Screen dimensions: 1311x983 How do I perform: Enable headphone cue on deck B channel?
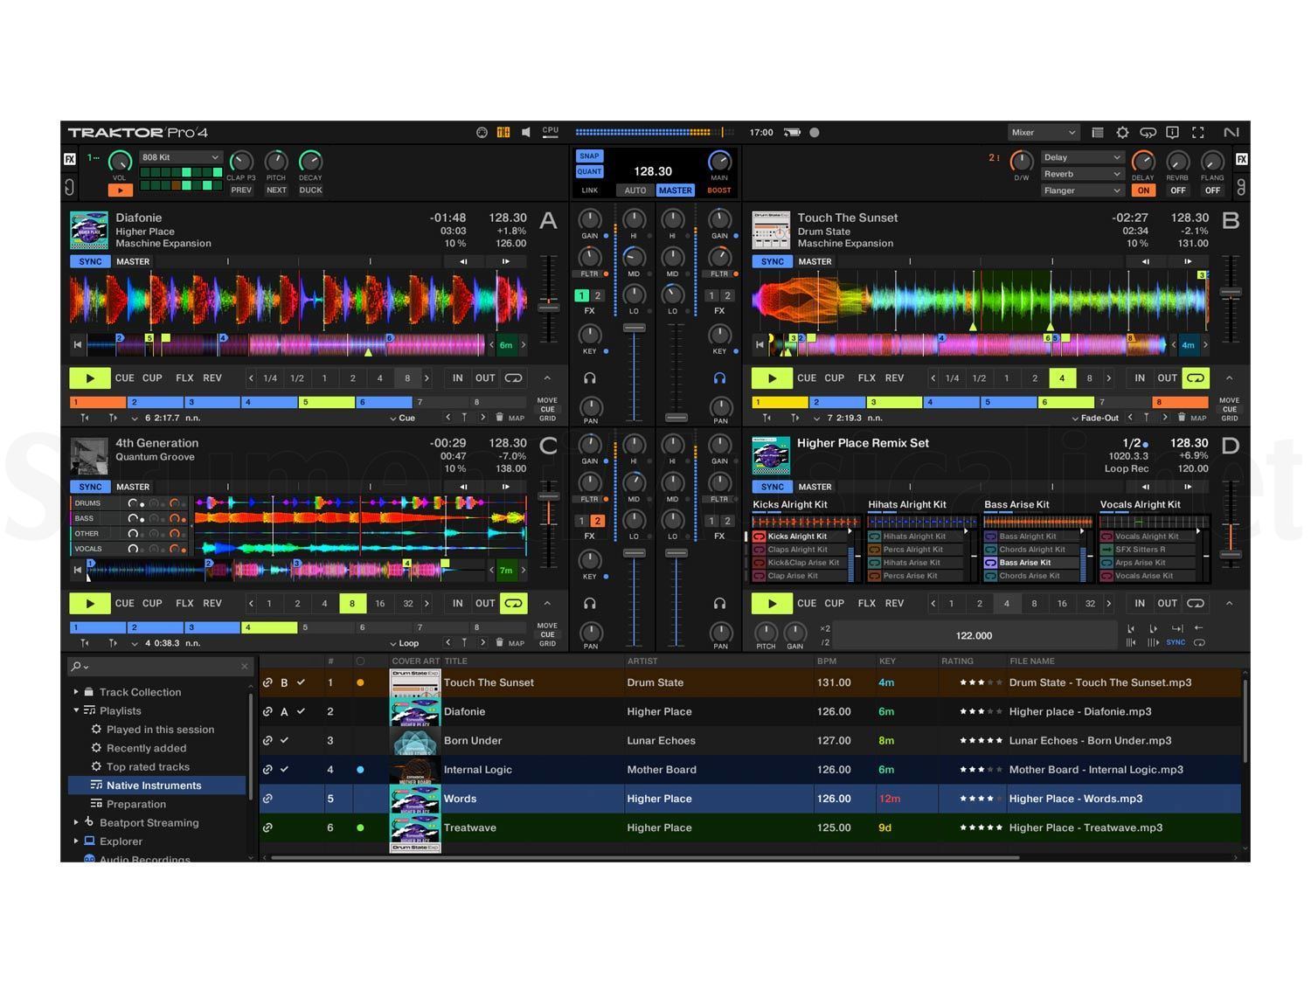pyautogui.click(x=719, y=378)
